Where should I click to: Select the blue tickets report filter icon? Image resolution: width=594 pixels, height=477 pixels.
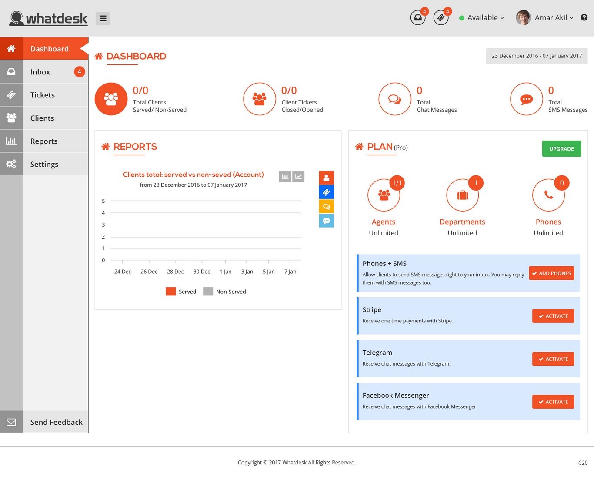coord(327,191)
